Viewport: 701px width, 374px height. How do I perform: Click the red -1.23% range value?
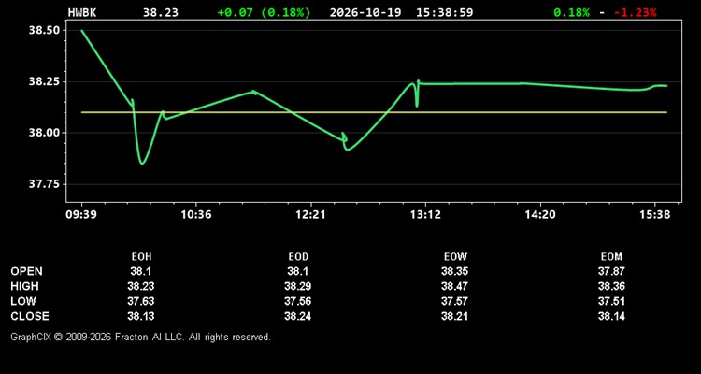point(636,12)
